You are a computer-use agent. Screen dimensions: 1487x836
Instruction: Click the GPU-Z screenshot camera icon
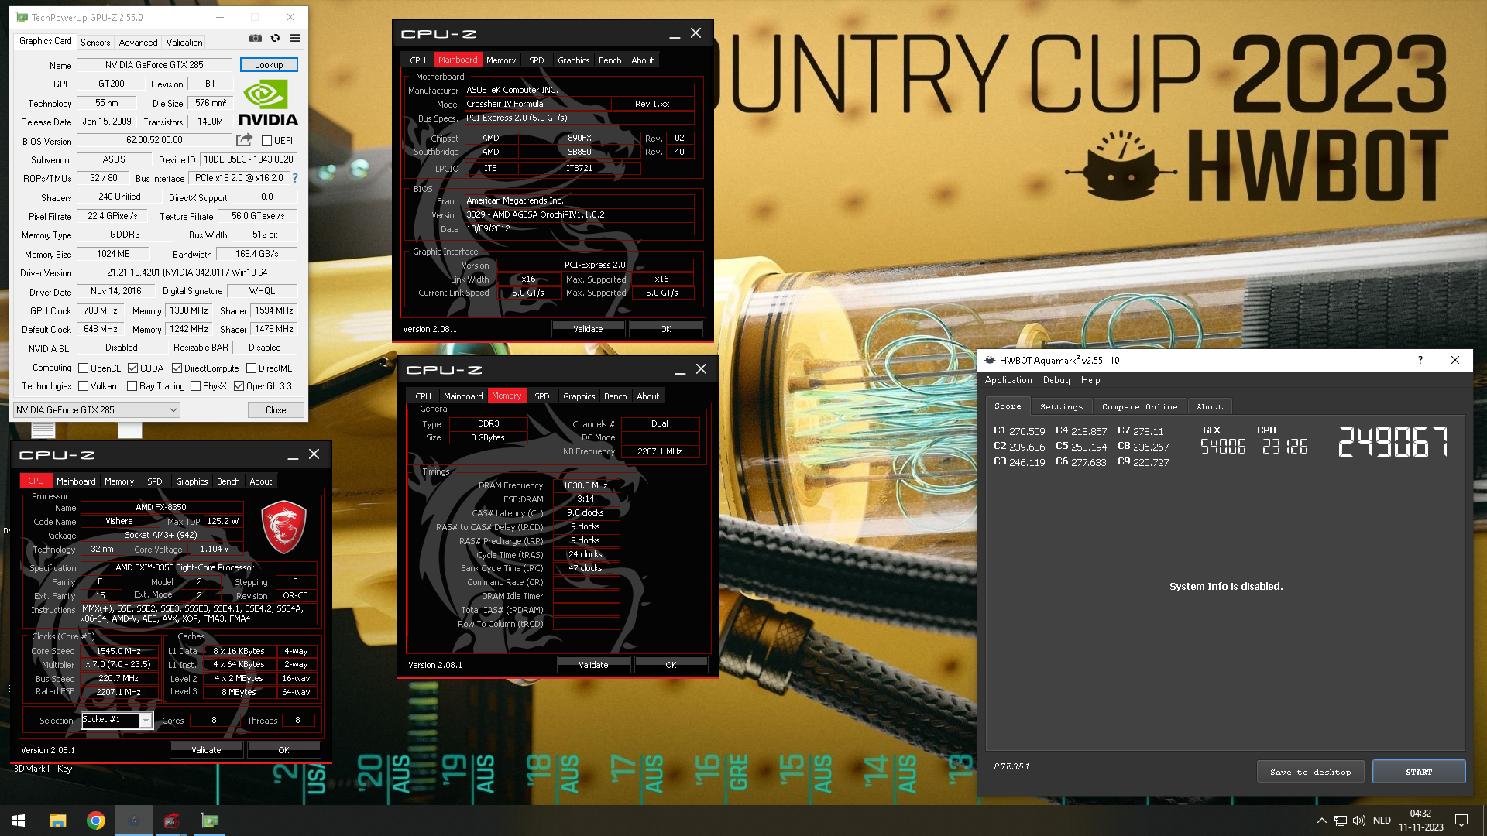pyautogui.click(x=256, y=38)
